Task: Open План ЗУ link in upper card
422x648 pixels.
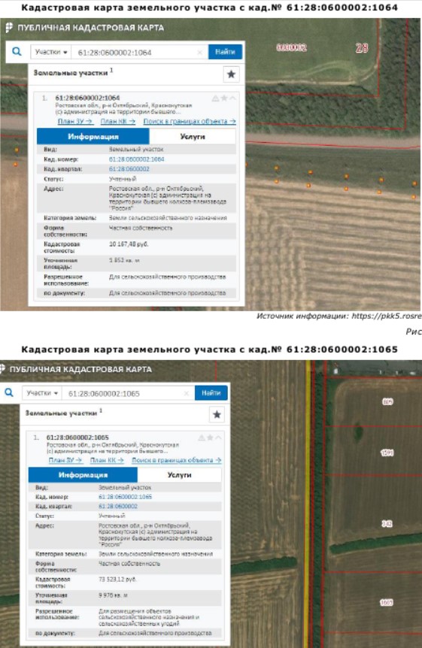Action: click(75, 121)
